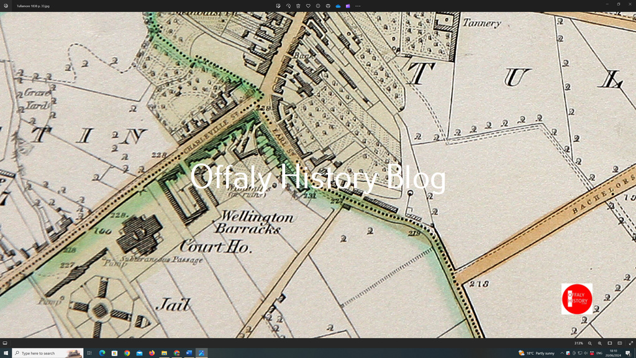
Task: Zoom in using the magnifier plus icon
Action: (x=600, y=343)
